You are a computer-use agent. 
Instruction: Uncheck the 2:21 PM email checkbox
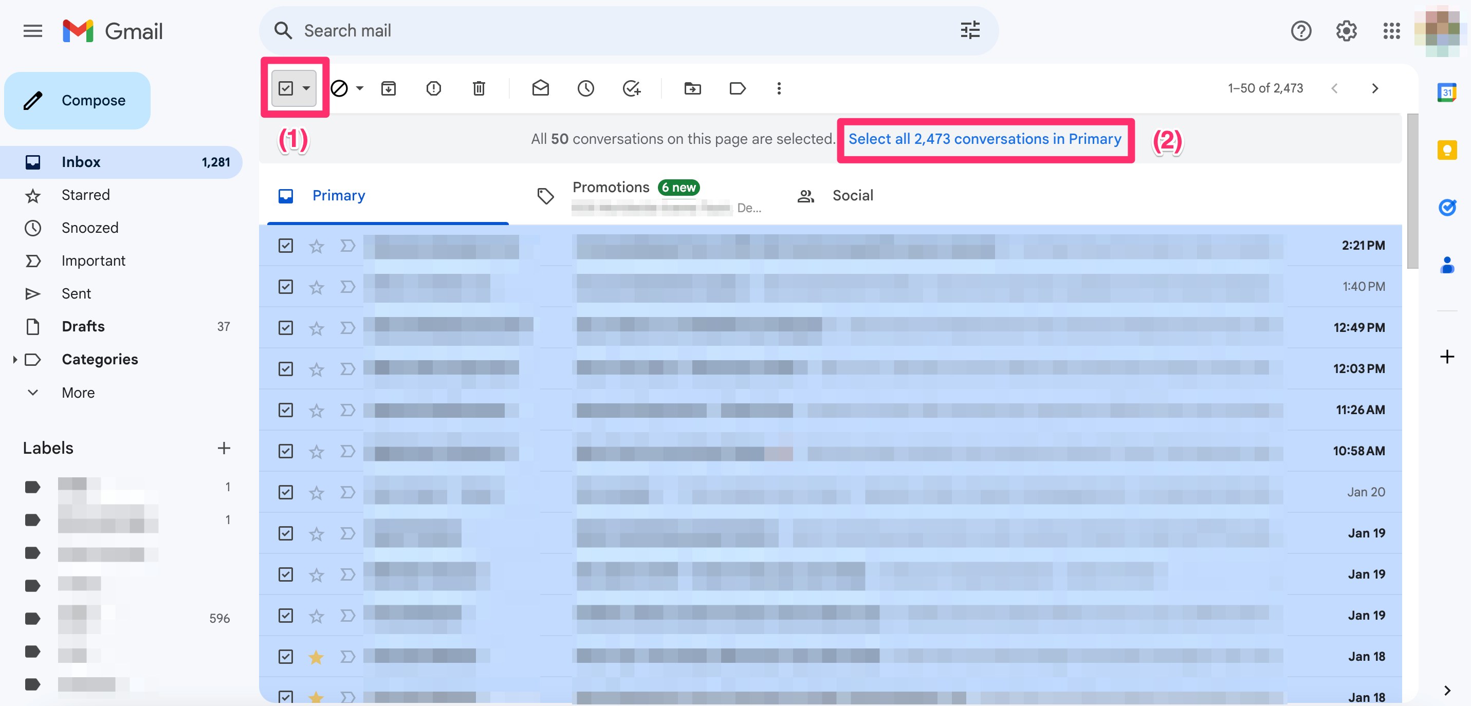286,246
